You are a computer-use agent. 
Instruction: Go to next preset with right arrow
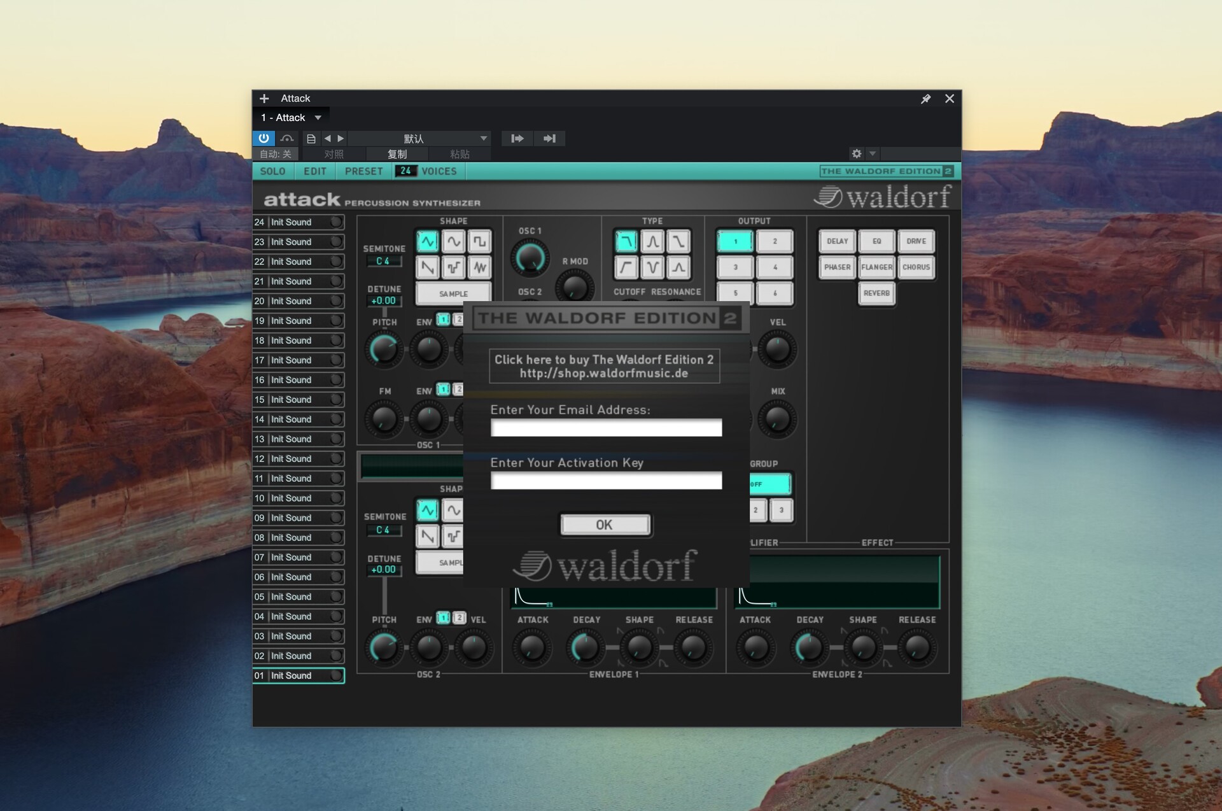pos(341,138)
